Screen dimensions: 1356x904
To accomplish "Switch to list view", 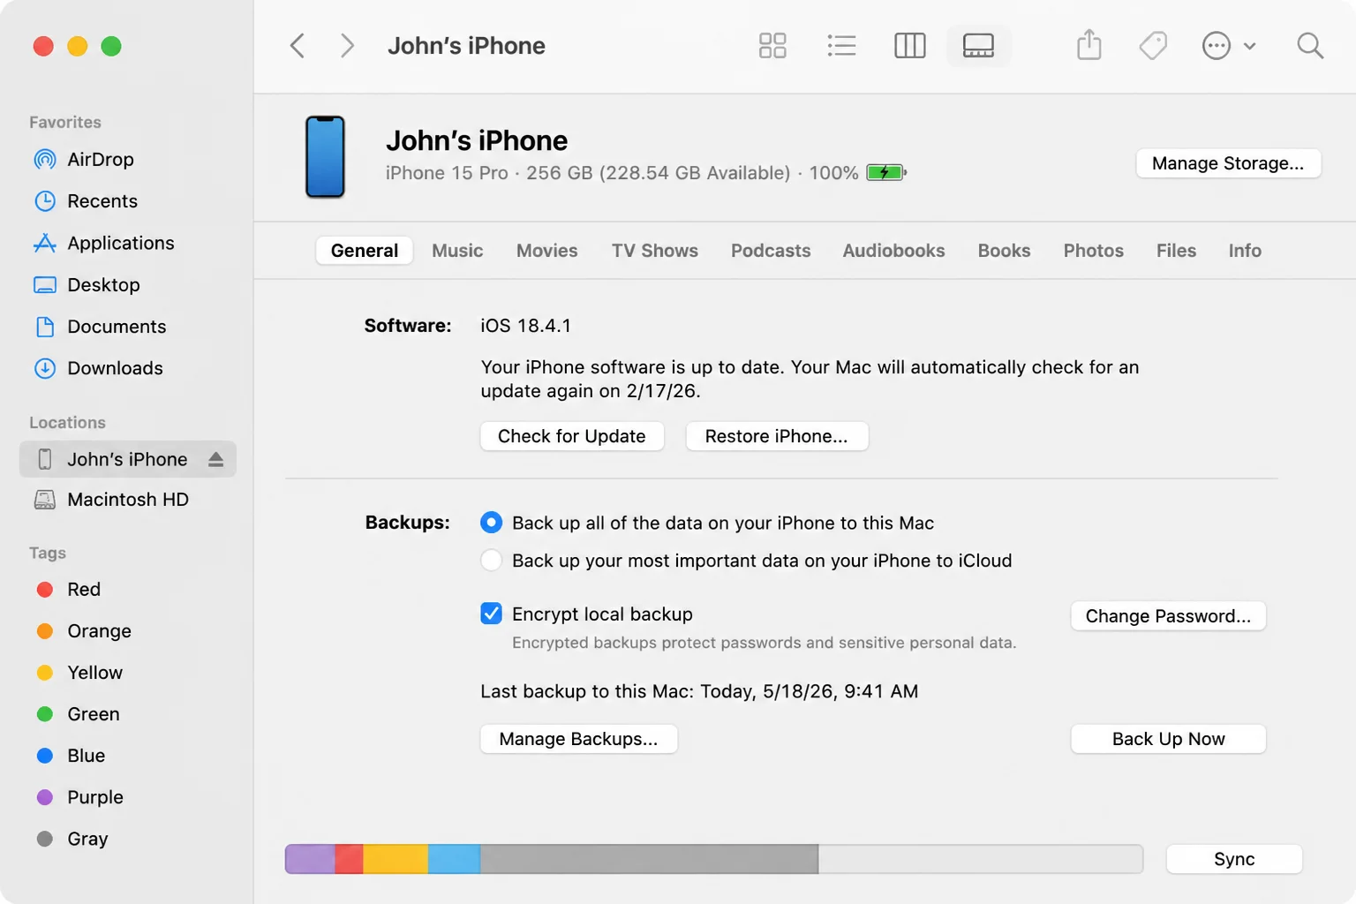I will point(841,46).
